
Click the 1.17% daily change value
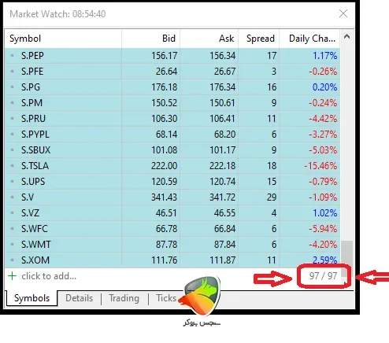324,56
